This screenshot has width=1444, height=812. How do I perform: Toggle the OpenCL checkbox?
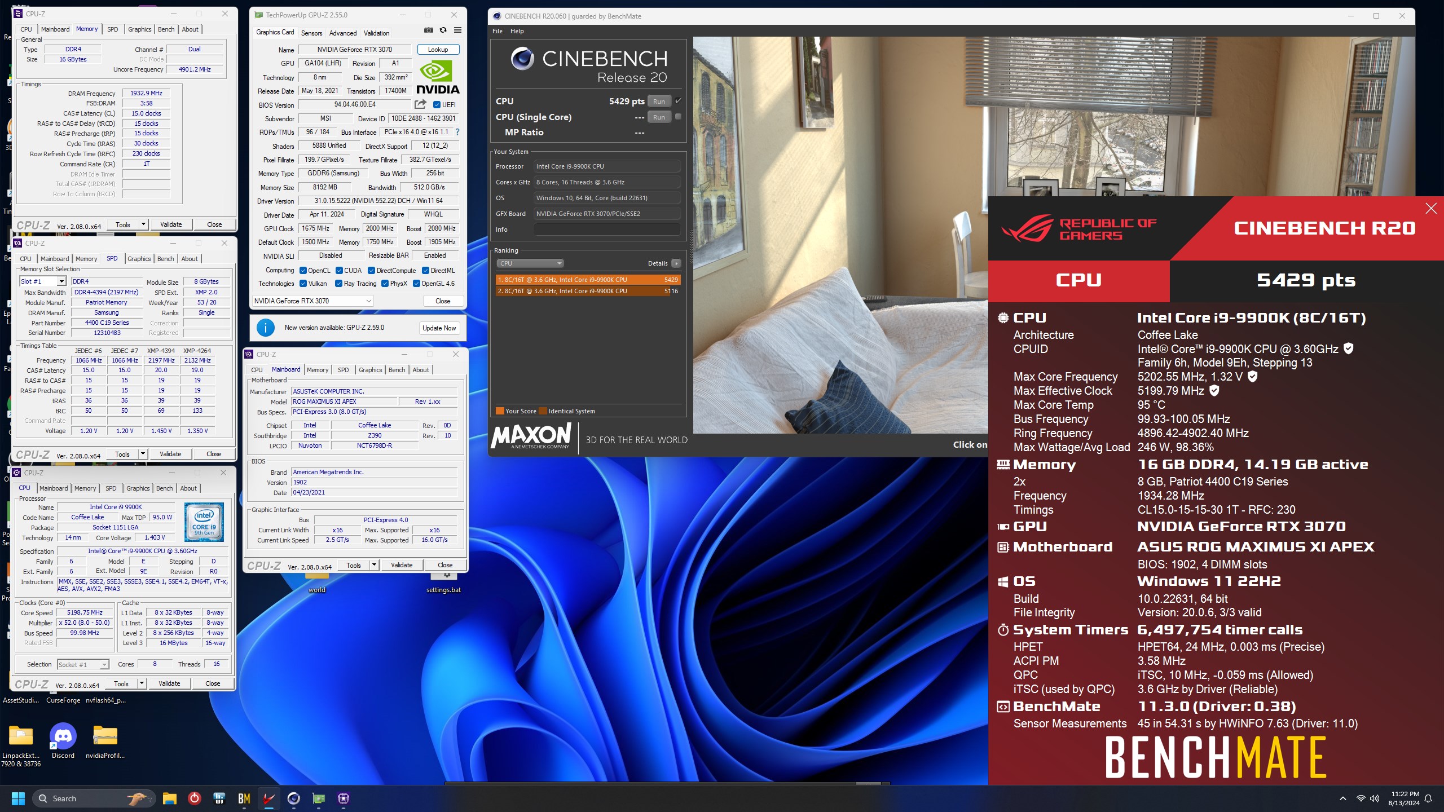pyautogui.click(x=303, y=271)
